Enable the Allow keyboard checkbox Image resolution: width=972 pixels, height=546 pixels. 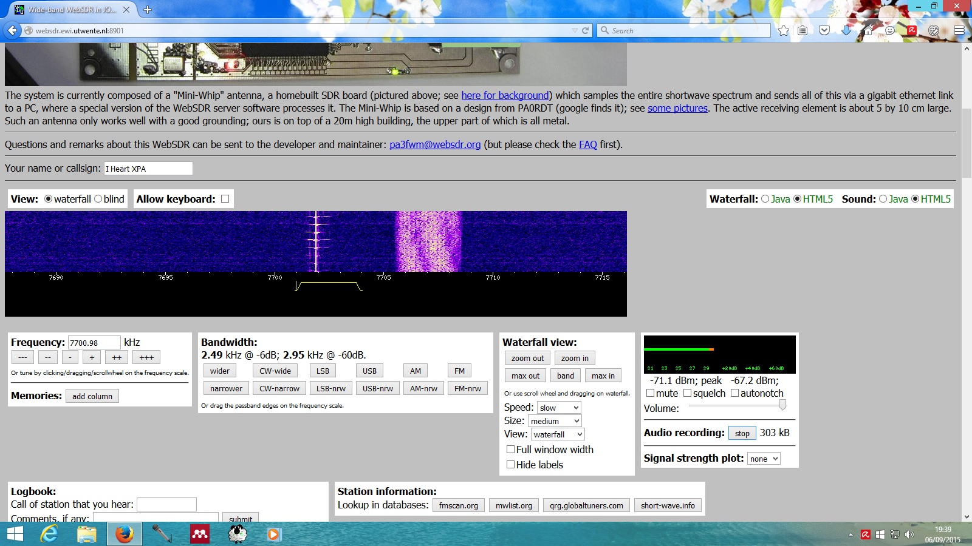coord(225,199)
